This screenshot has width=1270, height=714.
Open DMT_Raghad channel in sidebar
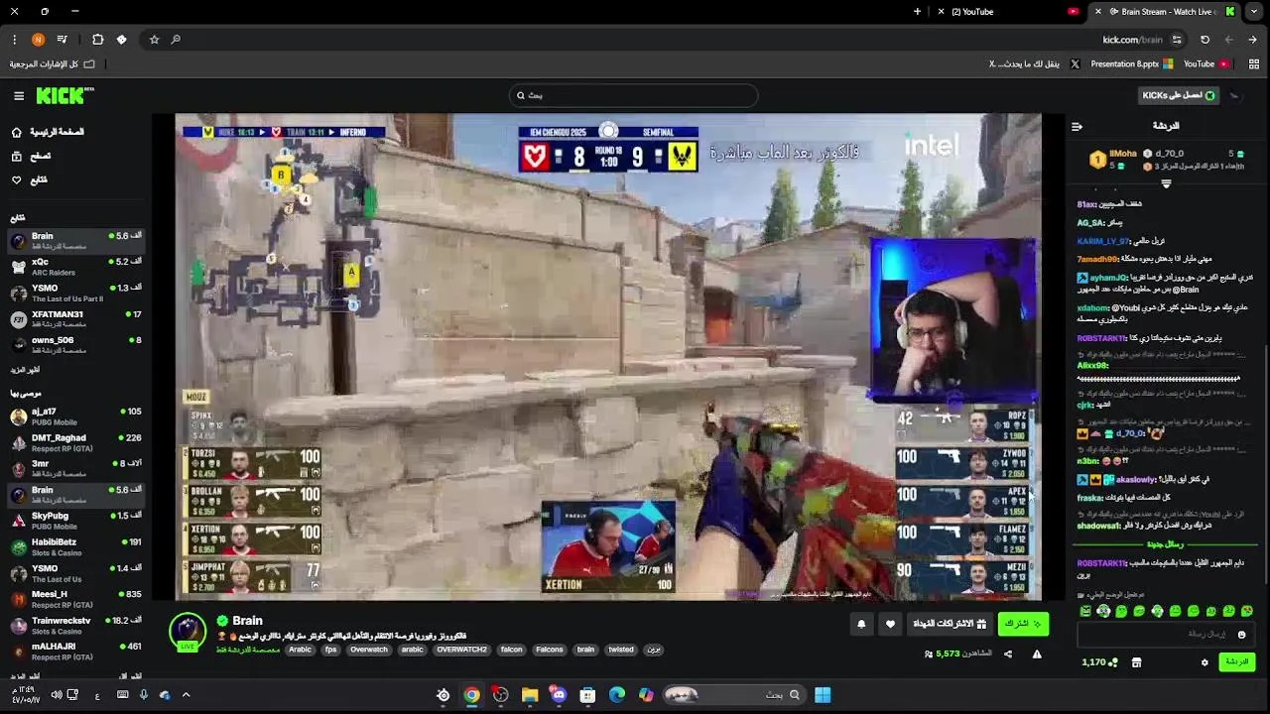tap(75, 442)
